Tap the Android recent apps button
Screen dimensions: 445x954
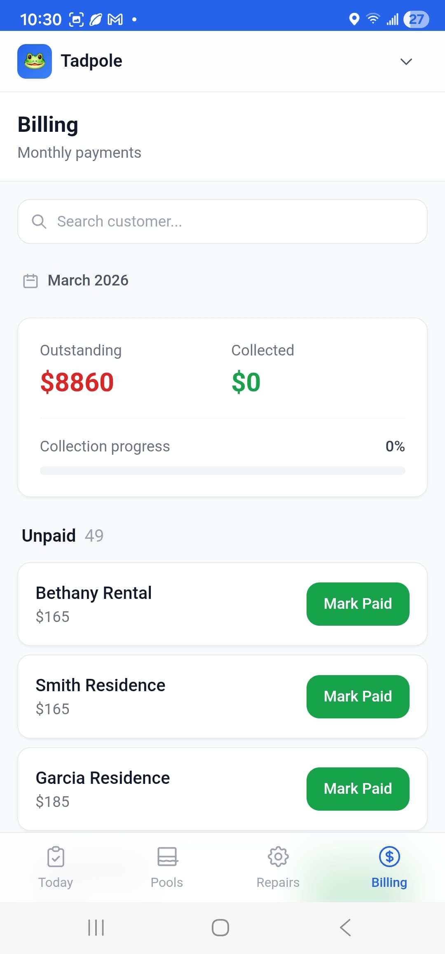pyautogui.click(x=96, y=928)
